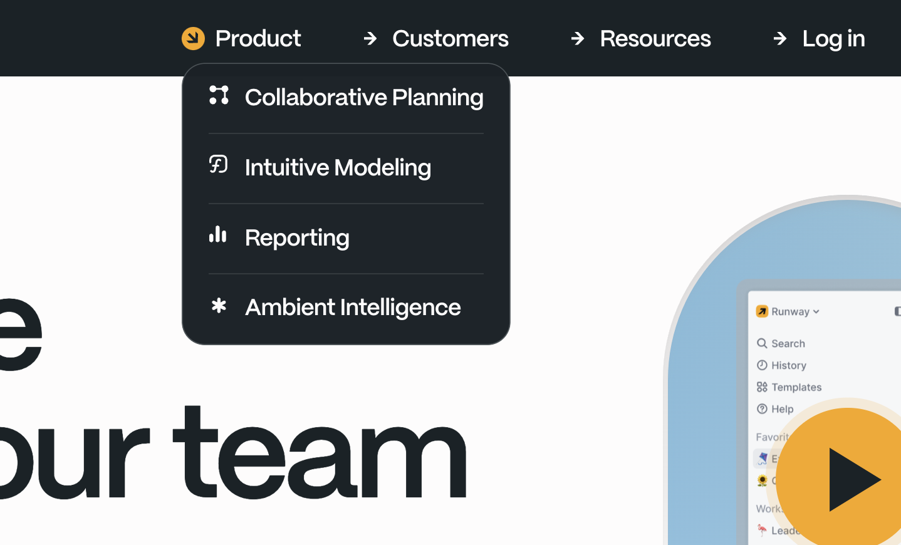Select Ambient Intelligence from the menu
The height and width of the screenshot is (545, 901).
click(352, 307)
